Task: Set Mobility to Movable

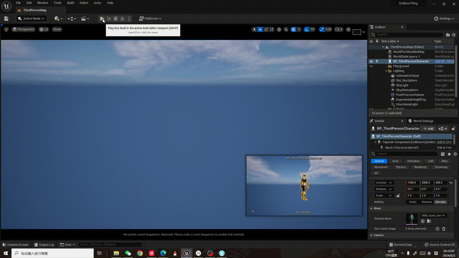Action: (440, 202)
